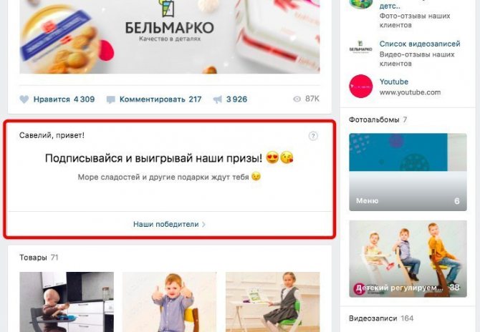The image size is (480, 332).
Task: Open the Youtube link title
Action: [x=394, y=82]
